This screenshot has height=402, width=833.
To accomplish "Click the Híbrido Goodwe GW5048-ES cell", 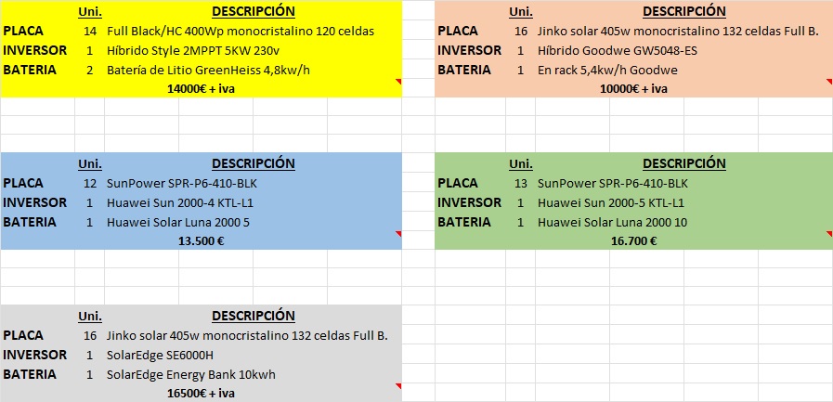I will (618, 51).
